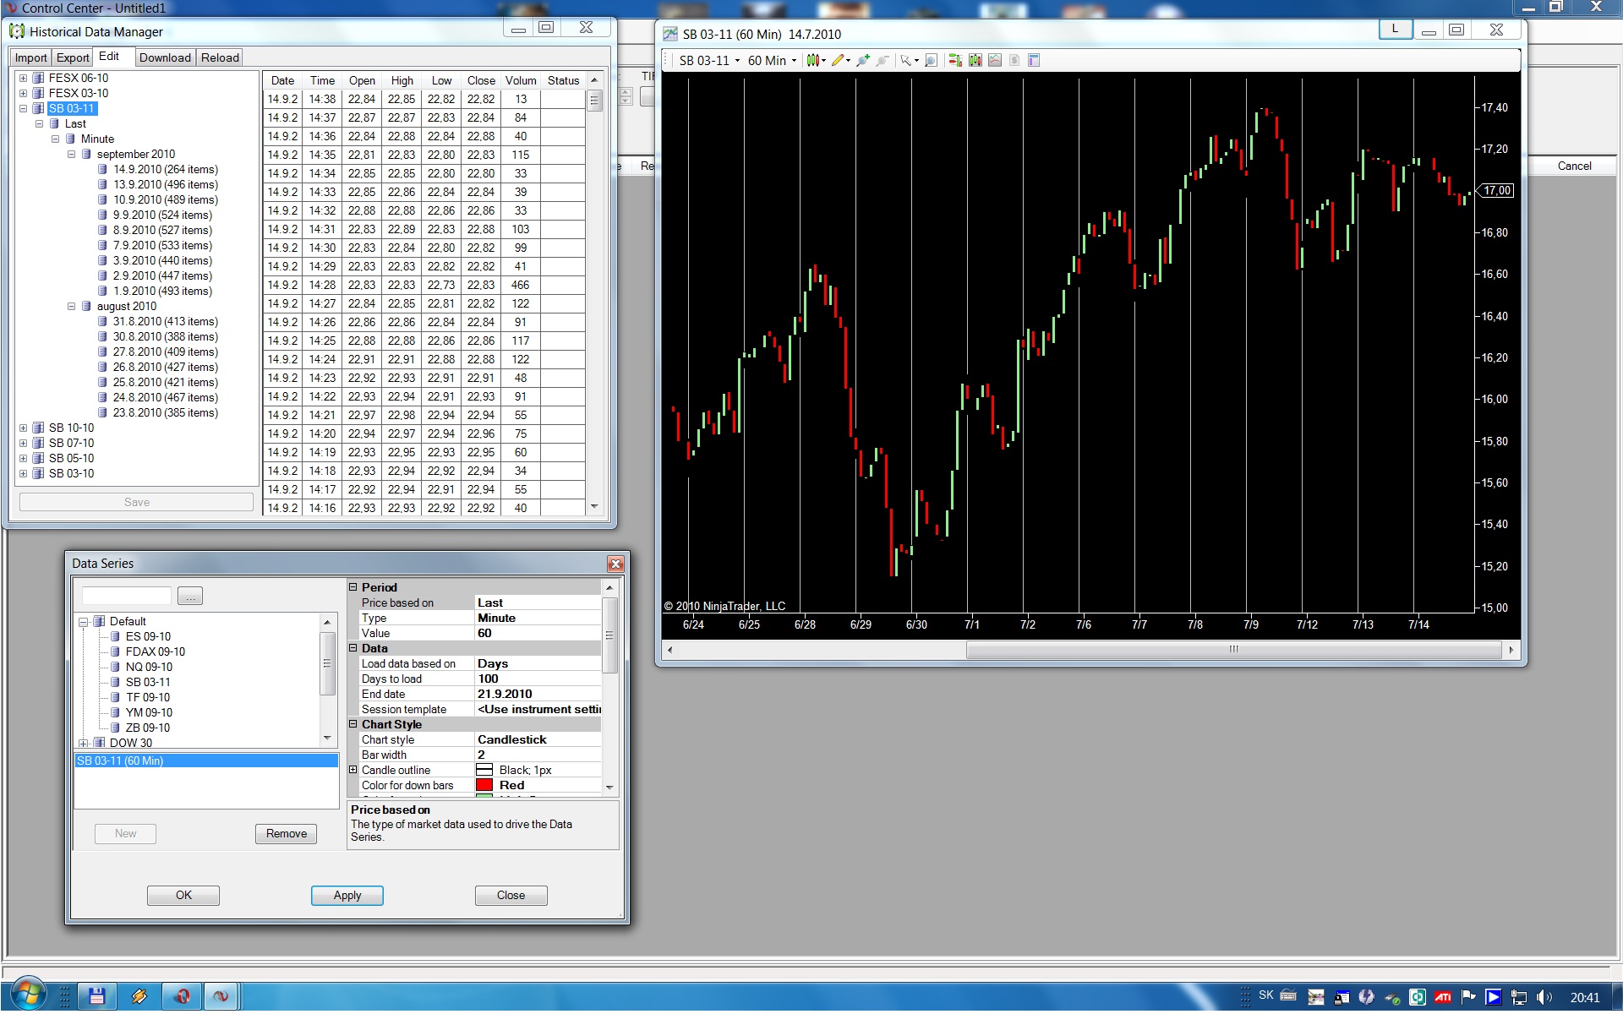The width and height of the screenshot is (1623, 1014).
Task: Open the 60 Min interval dropdown
Action: [x=772, y=61]
